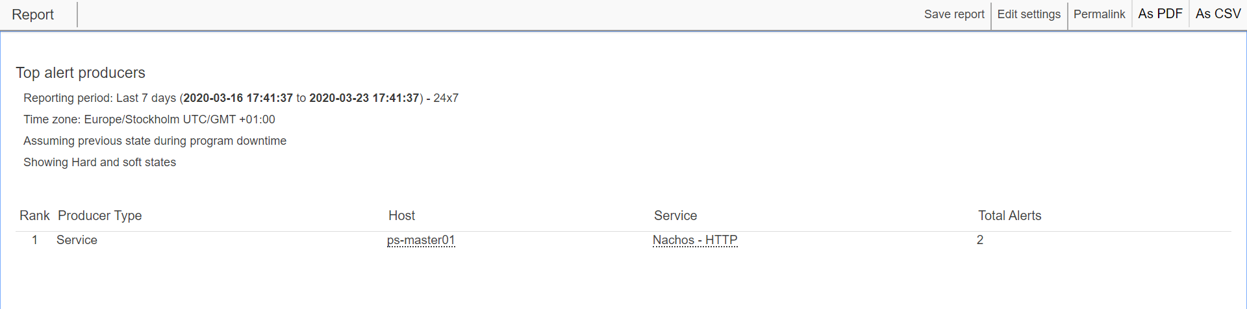Click the total alerts value 2
This screenshot has width=1247, height=309.
coord(980,240)
